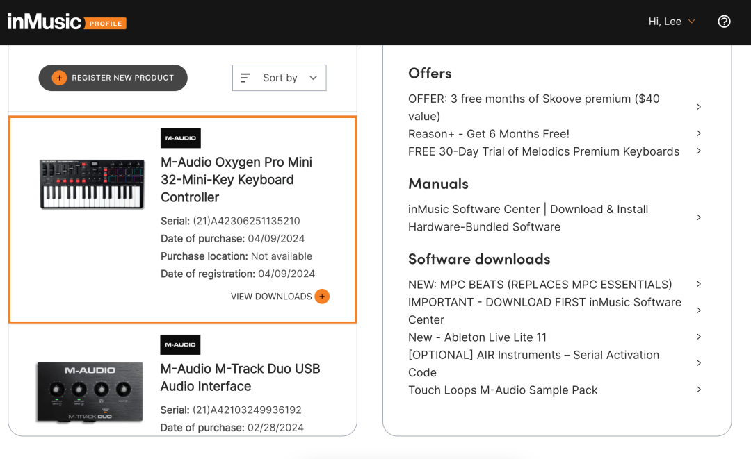This screenshot has height=459, width=751.
Task: Click the Offers section heading
Action: point(430,73)
